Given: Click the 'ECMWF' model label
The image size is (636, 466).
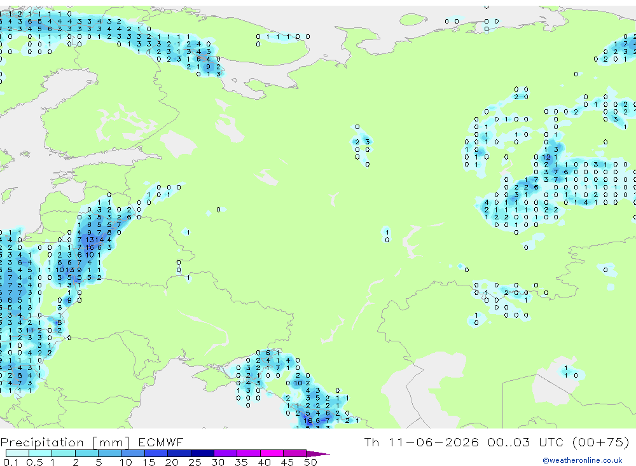Looking at the screenshot, I should 161,442.
